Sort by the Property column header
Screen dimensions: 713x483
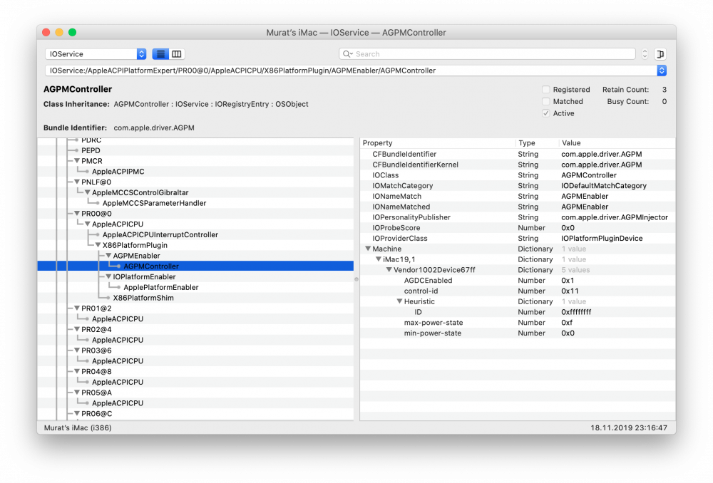[x=438, y=143]
